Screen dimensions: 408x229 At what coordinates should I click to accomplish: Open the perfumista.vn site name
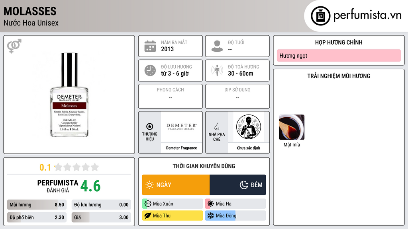367,16
